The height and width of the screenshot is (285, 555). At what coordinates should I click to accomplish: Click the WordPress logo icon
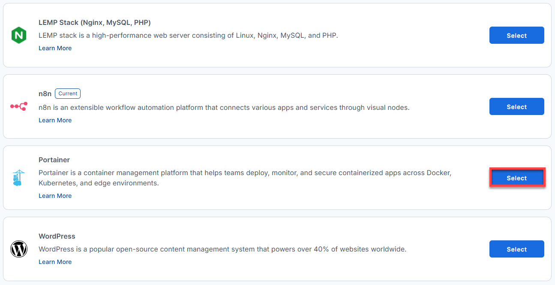click(x=19, y=249)
